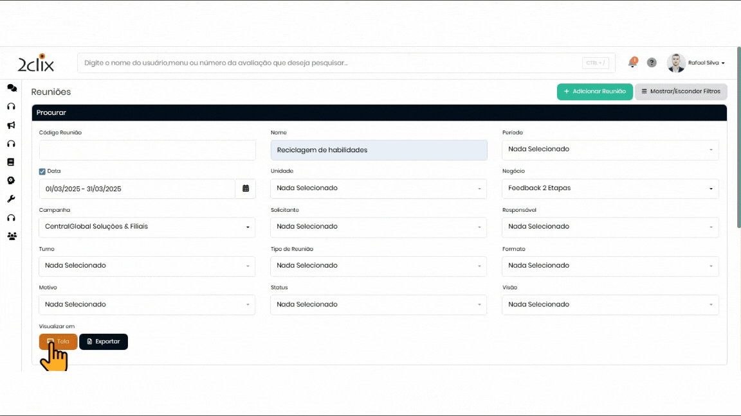Open the book icon in sidebar
The height and width of the screenshot is (416, 741).
coord(11,162)
